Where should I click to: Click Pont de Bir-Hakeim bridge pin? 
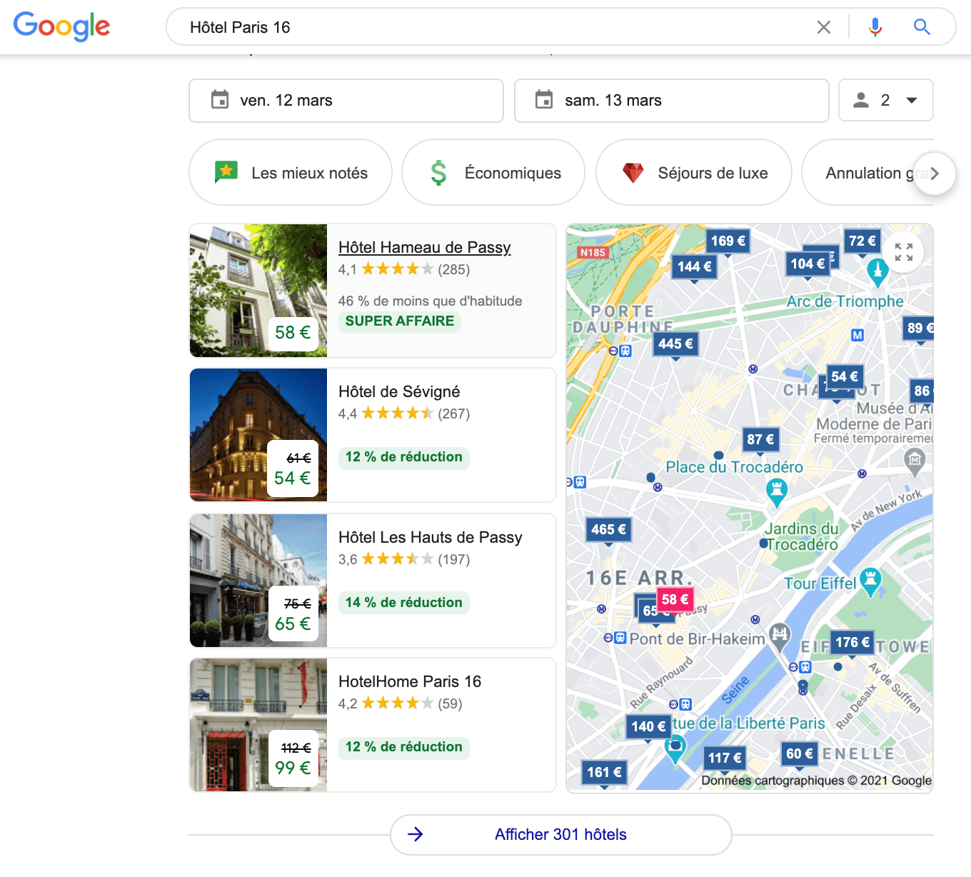point(780,636)
